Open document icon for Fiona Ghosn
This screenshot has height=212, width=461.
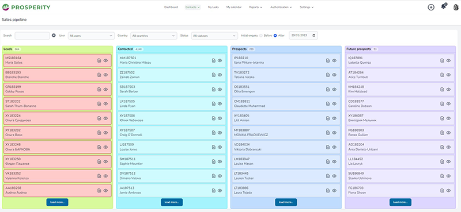click(442, 191)
